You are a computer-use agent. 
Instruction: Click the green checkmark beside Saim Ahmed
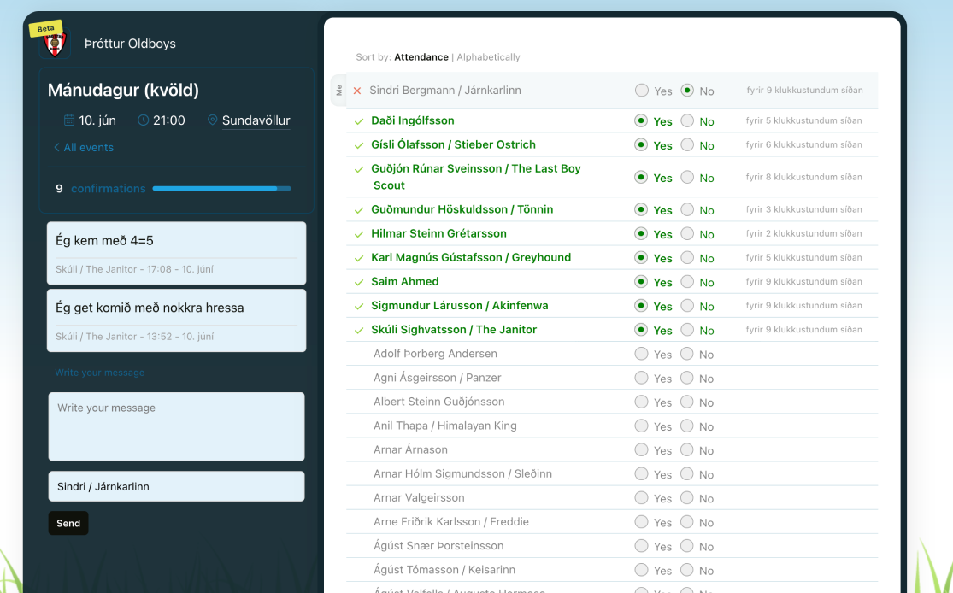click(x=359, y=282)
